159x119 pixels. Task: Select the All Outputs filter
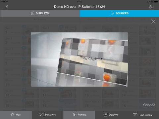40,20
